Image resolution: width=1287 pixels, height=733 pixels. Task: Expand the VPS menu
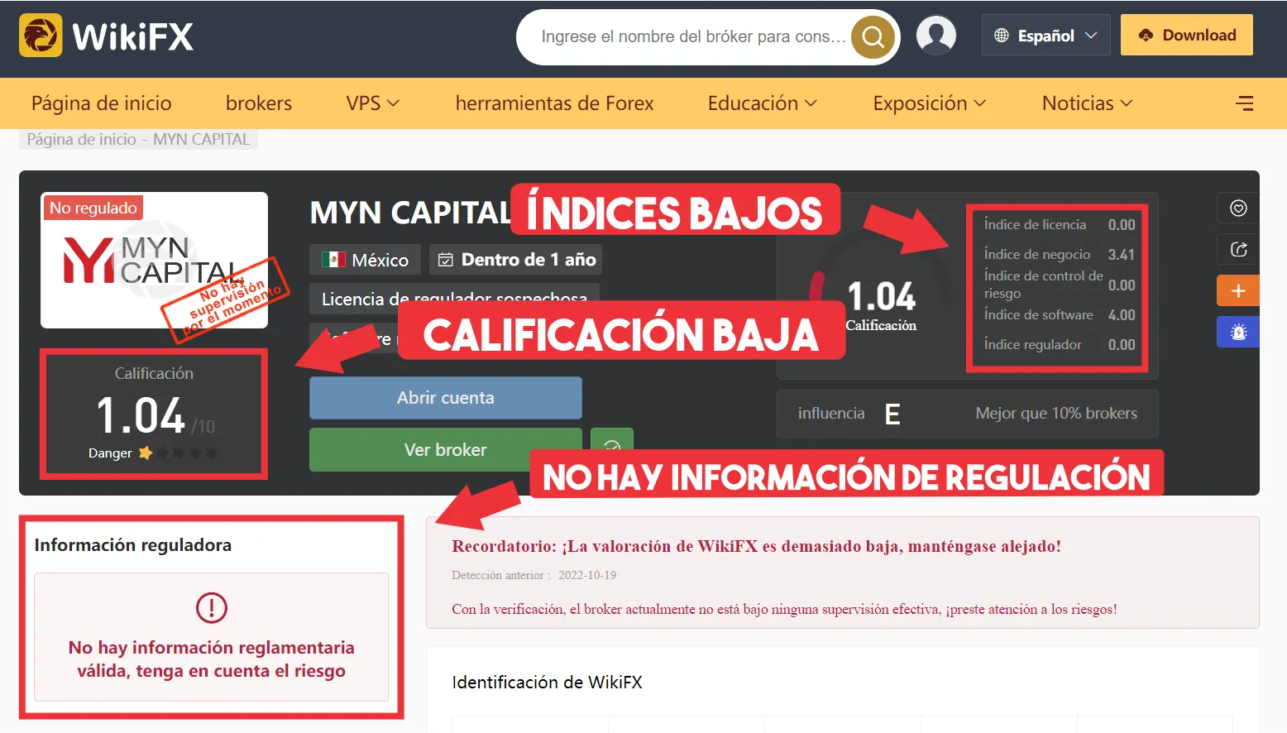[x=372, y=103]
